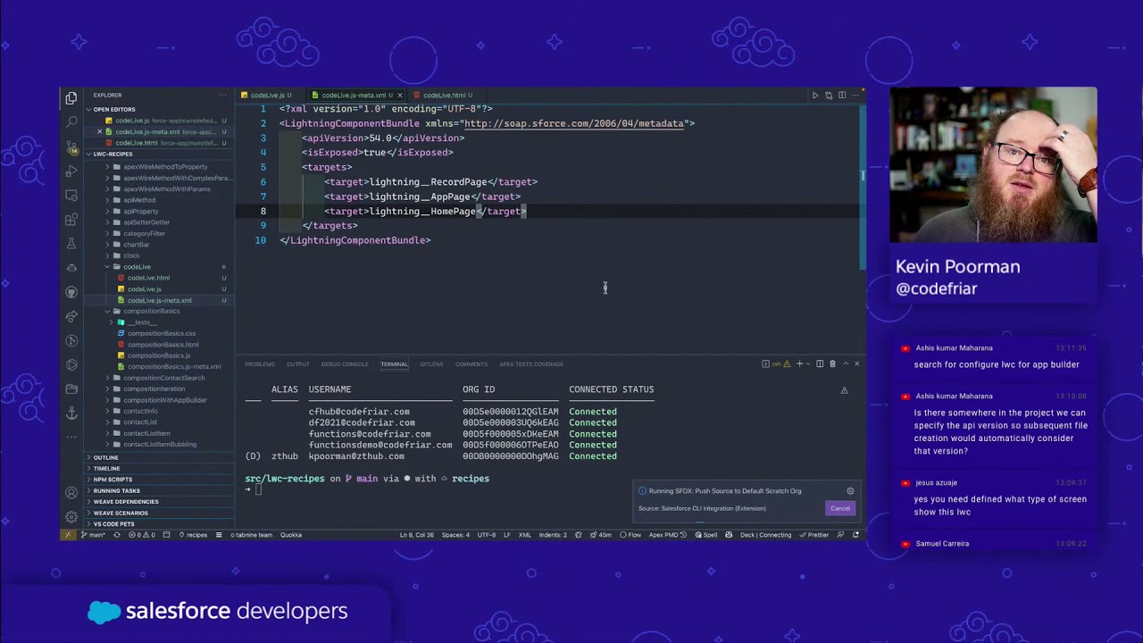Open the Output panel tab
Viewport: 1143px width, 643px height.
coord(298,364)
